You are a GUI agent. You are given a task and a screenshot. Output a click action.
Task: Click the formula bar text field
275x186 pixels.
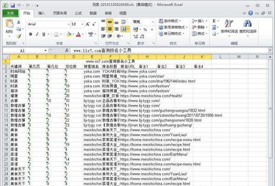[169, 51]
